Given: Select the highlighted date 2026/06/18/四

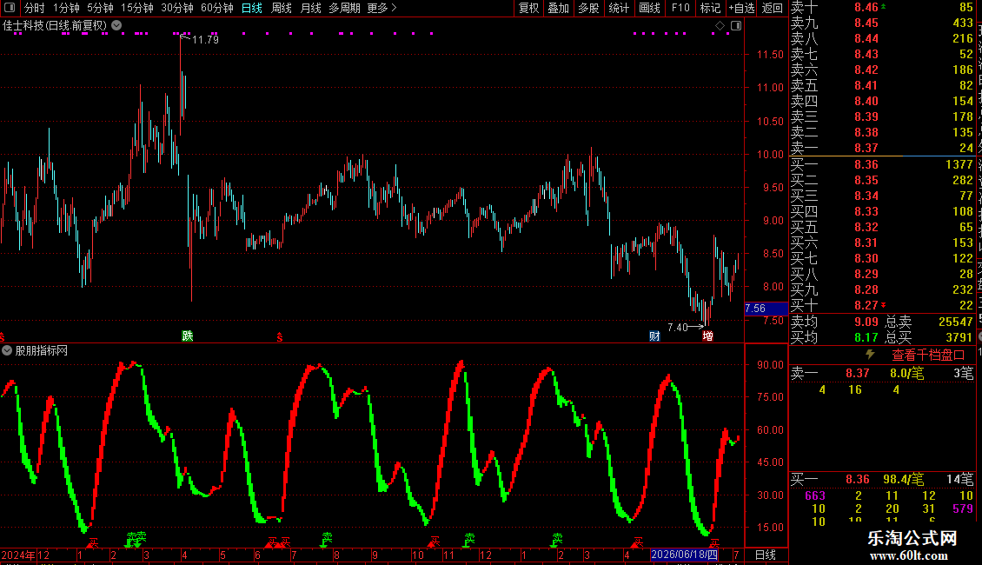Looking at the screenshot, I should coord(684,555).
